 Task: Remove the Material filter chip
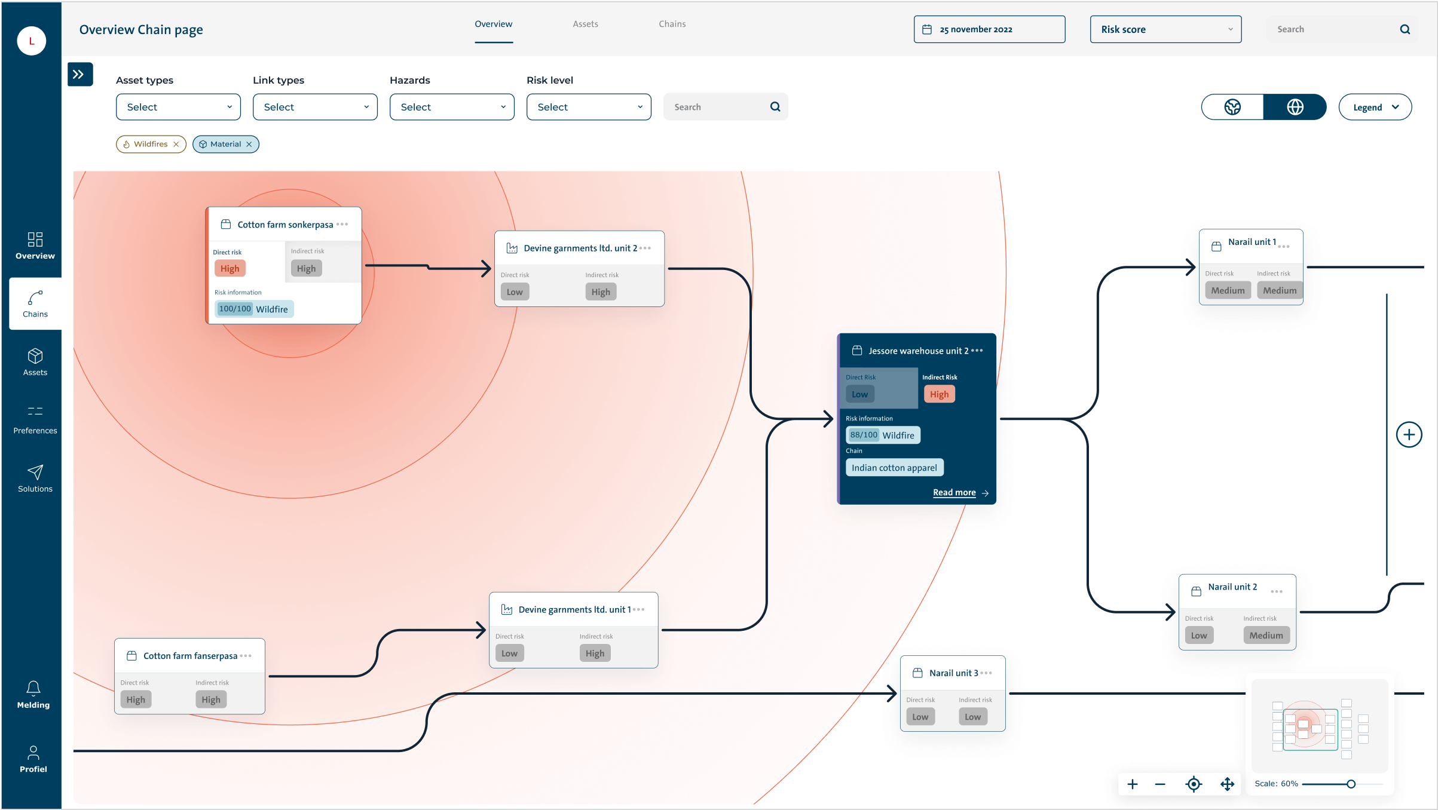pos(249,145)
